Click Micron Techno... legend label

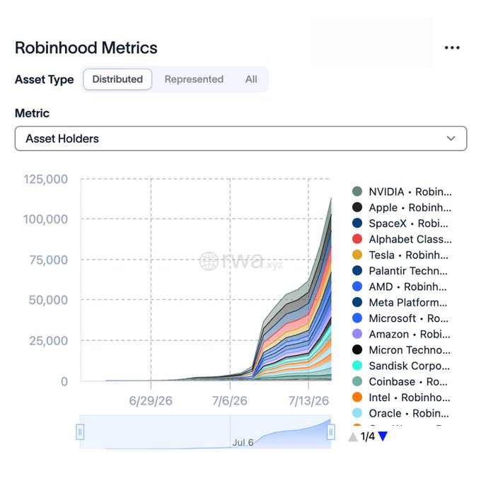coord(410,350)
